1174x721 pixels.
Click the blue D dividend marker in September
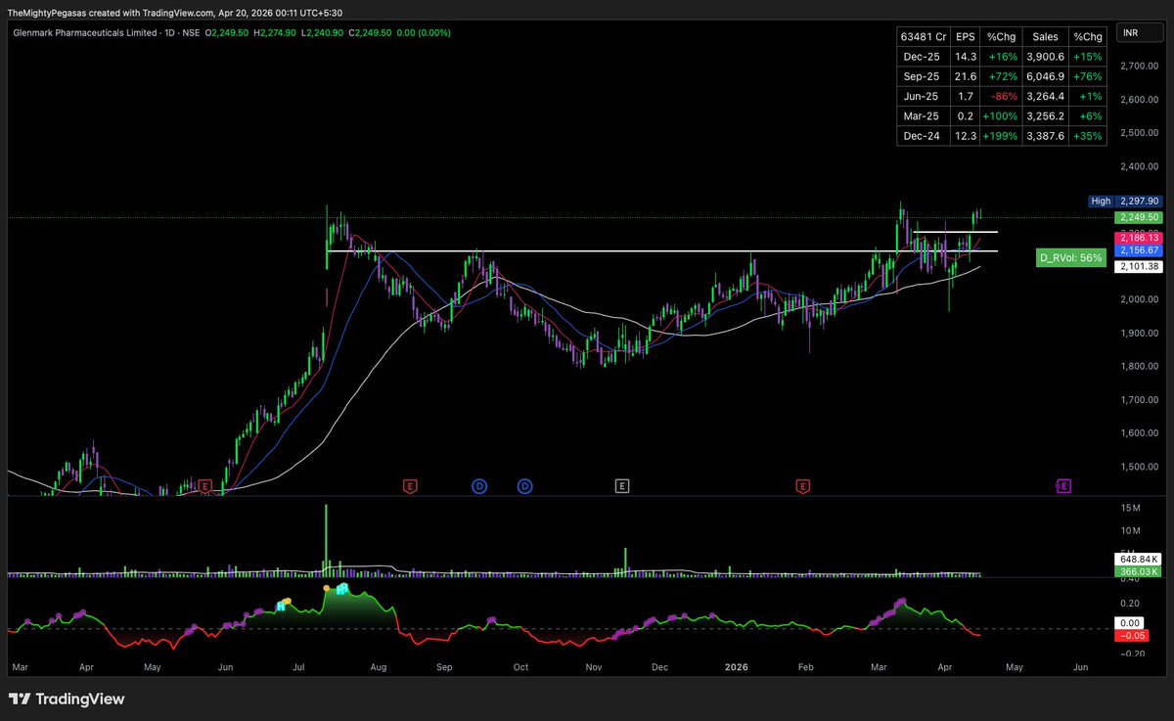point(479,485)
